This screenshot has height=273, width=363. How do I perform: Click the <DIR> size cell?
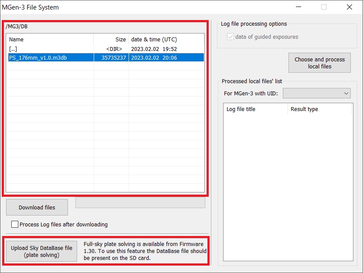(x=114, y=49)
